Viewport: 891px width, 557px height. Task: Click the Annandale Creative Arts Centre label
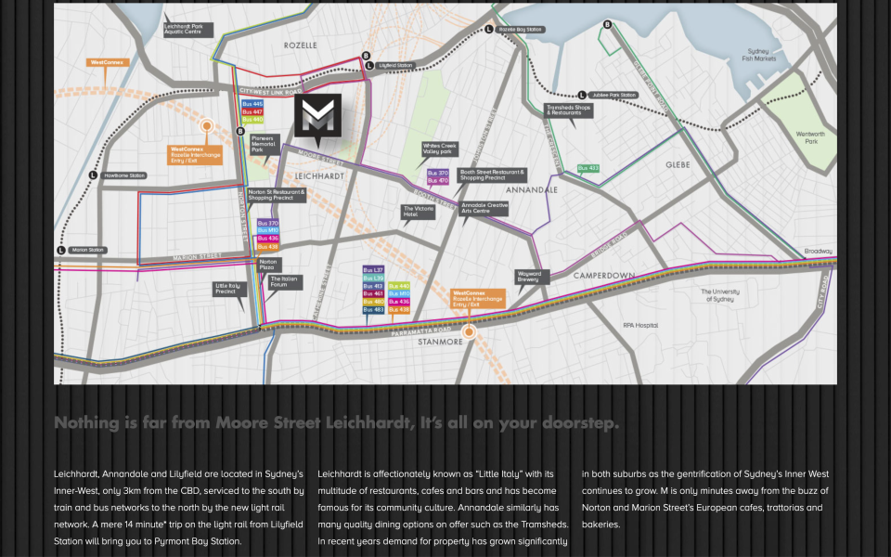click(x=484, y=208)
